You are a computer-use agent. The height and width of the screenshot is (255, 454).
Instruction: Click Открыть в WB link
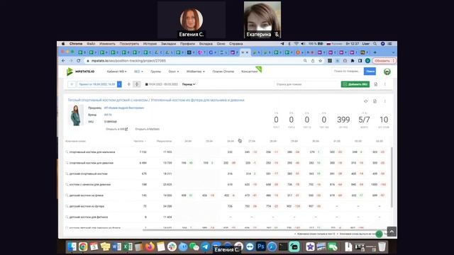tap(116, 129)
